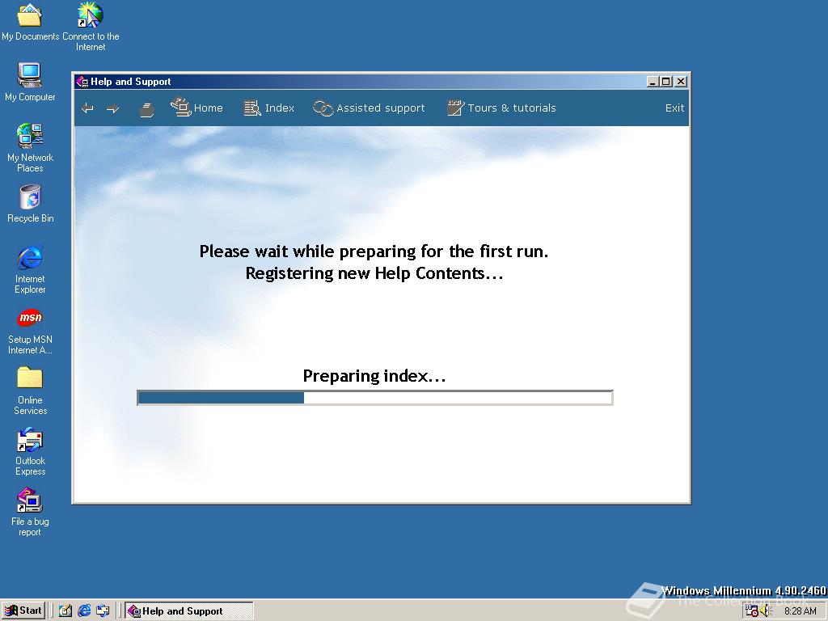Go back with the left arrow toolbar icon
The height and width of the screenshot is (621, 828).
point(87,108)
